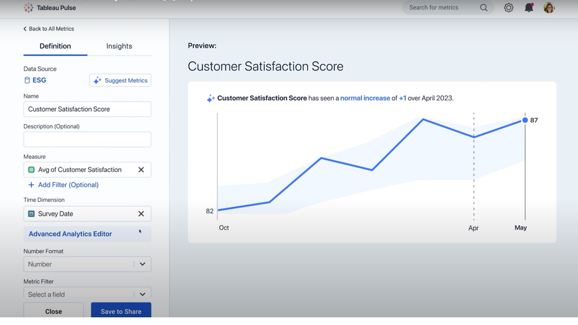Click the +1 value in insight text
The height and width of the screenshot is (325, 578).
coord(402,98)
